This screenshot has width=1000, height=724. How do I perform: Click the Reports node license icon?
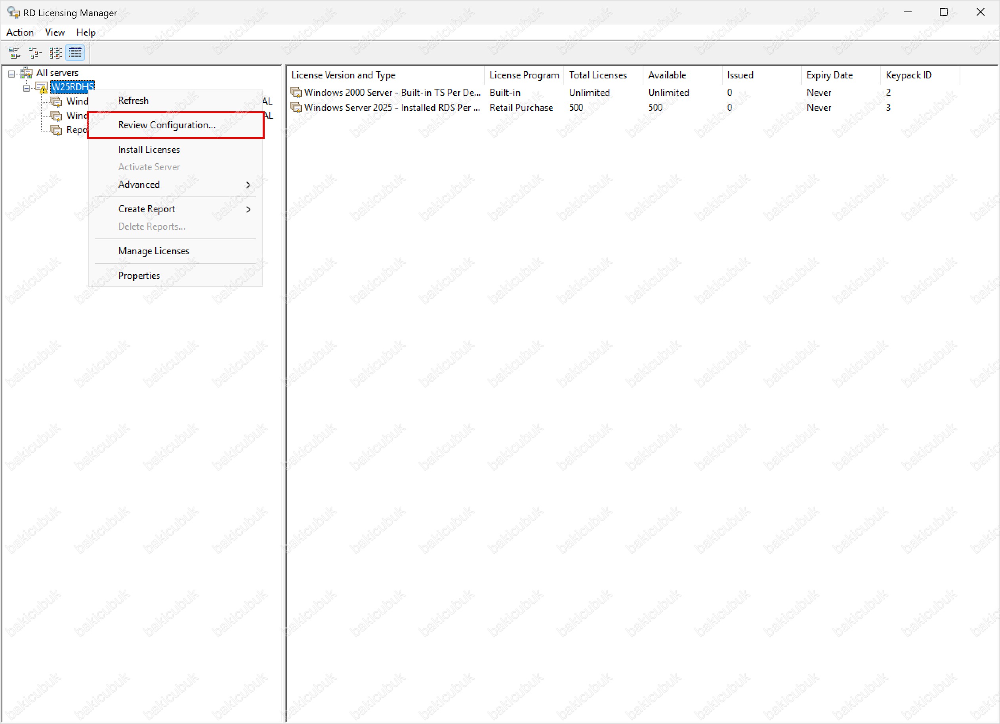tap(56, 130)
